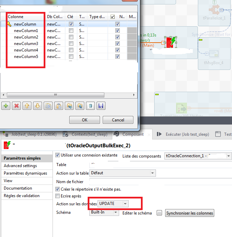Move column up with the up arrow icon

click(x=27, y=106)
